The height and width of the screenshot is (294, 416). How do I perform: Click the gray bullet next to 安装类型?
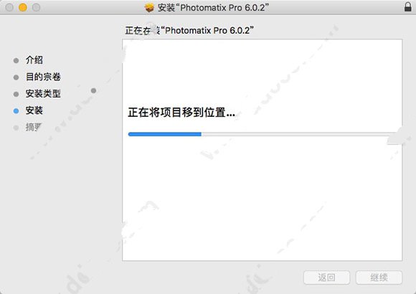tap(16, 94)
